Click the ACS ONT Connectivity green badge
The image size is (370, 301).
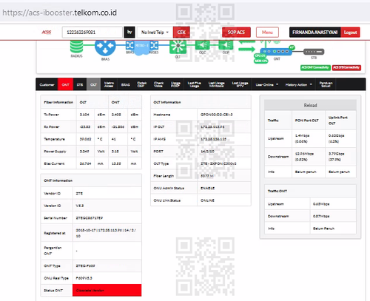315,67
